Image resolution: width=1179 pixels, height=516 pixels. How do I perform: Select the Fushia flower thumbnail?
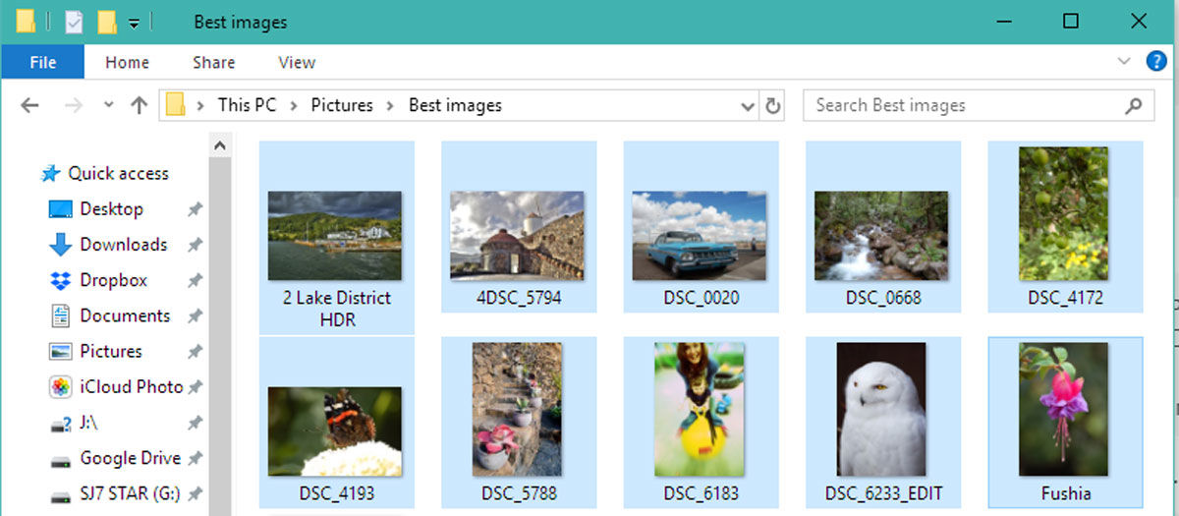(x=1064, y=409)
